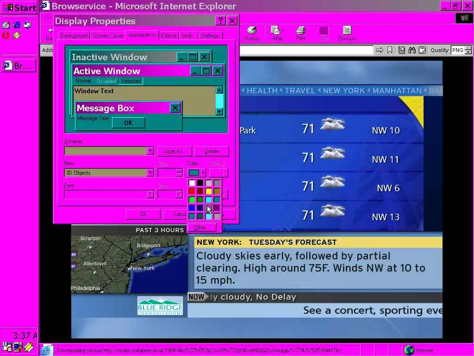Screen dimensions: 474x356
Task: Pick the white color swatch
Action: [192, 183]
